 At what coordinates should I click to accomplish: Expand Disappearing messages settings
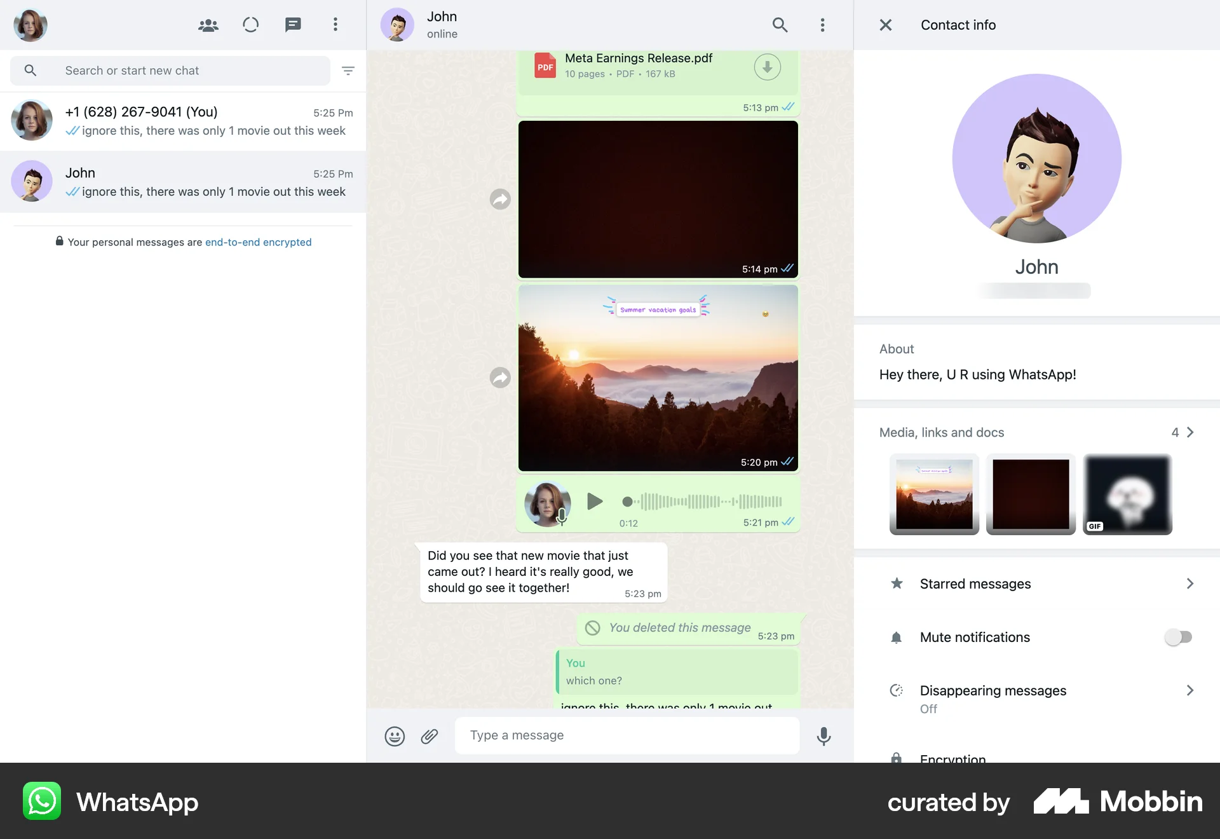[1190, 691]
